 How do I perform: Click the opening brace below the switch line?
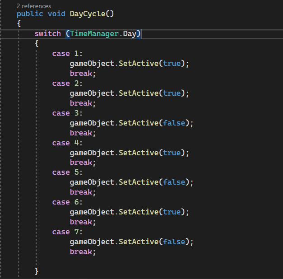point(37,43)
